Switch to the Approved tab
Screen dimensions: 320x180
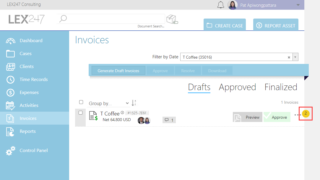coord(237,87)
